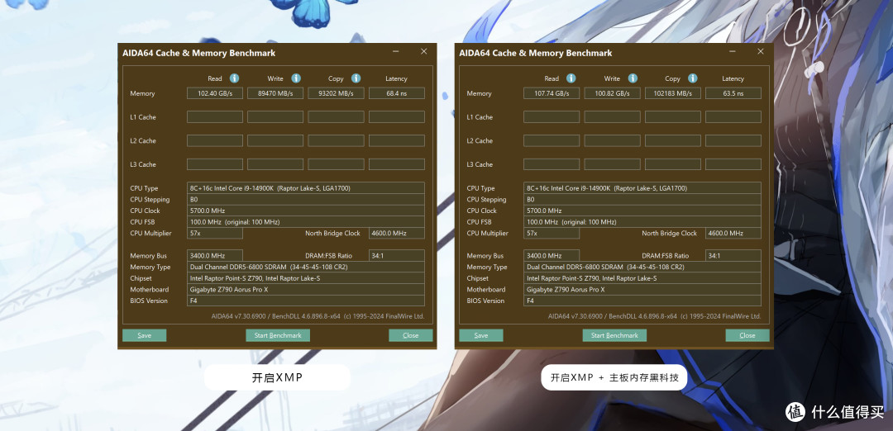Click Write info icon in right AIDA64 window
Image resolution: width=893 pixels, height=431 pixels.
point(633,78)
